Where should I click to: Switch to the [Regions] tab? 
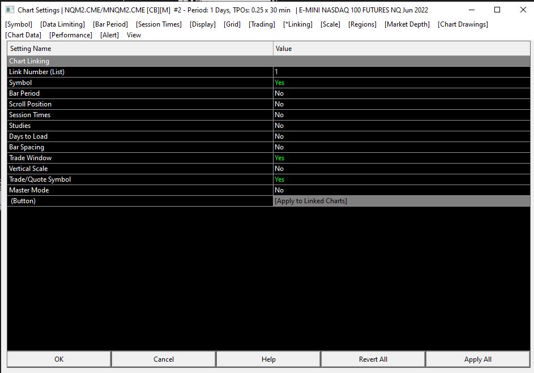362,24
